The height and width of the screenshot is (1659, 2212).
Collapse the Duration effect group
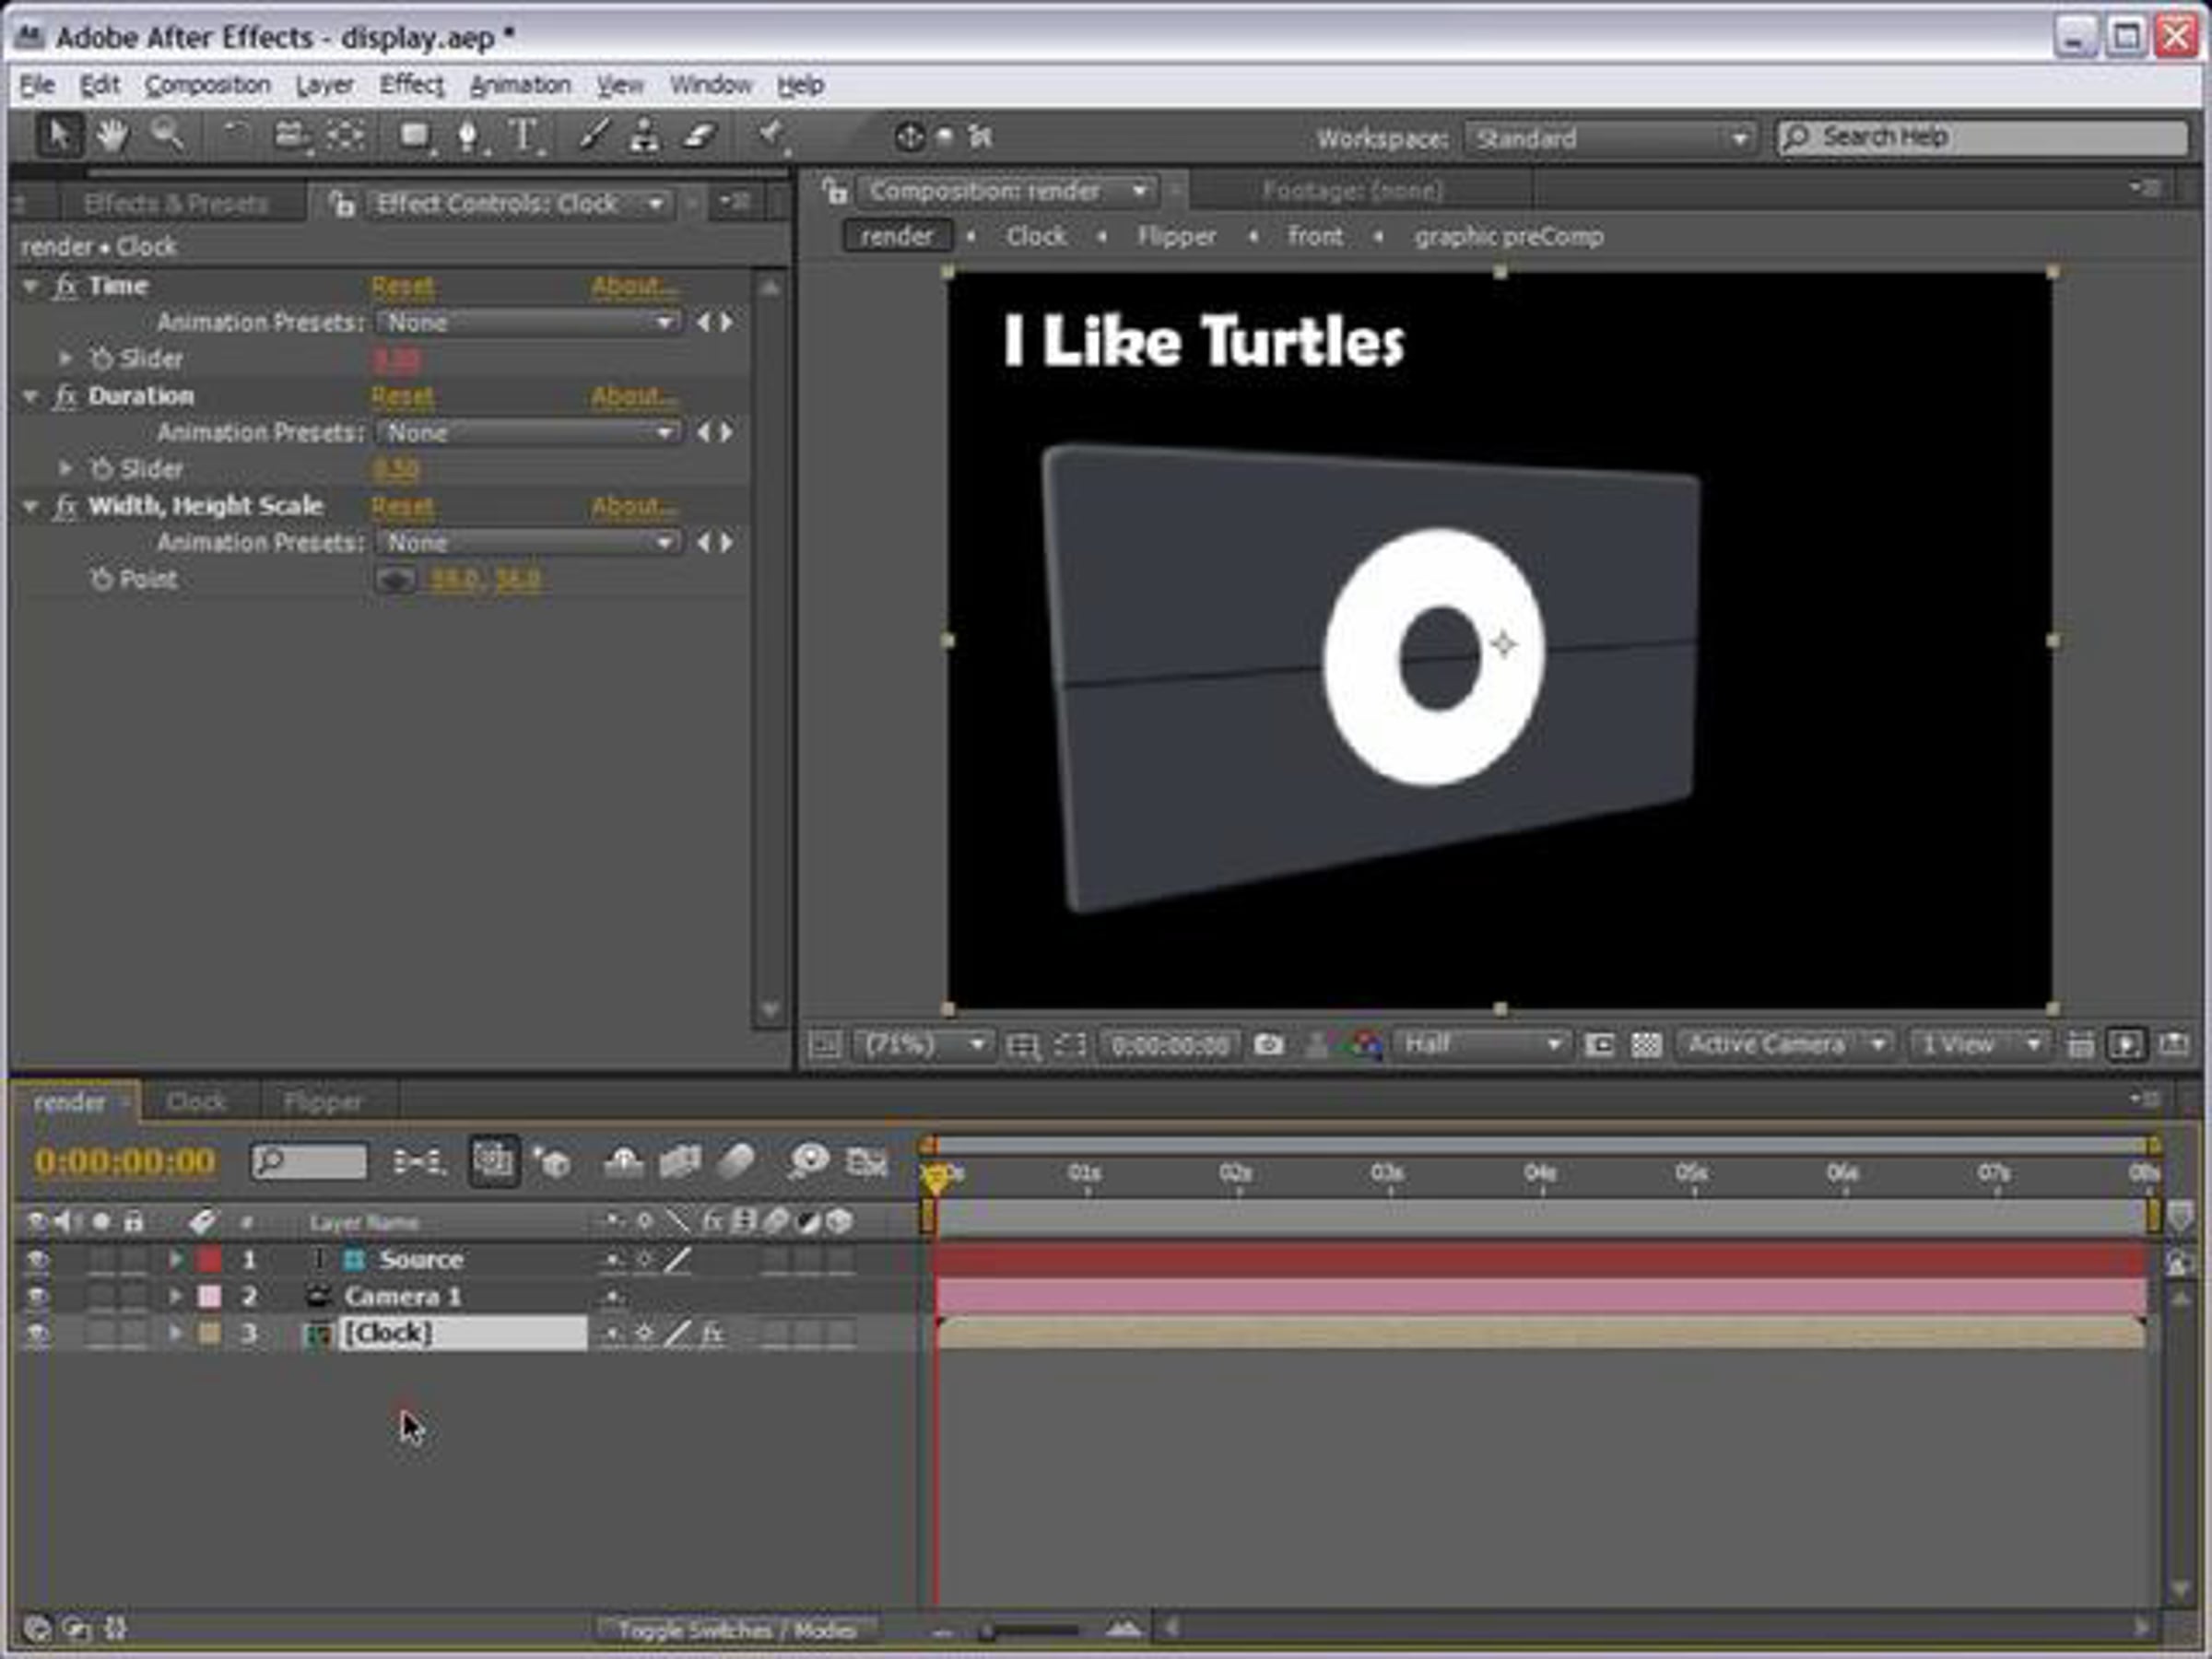pos(31,396)
